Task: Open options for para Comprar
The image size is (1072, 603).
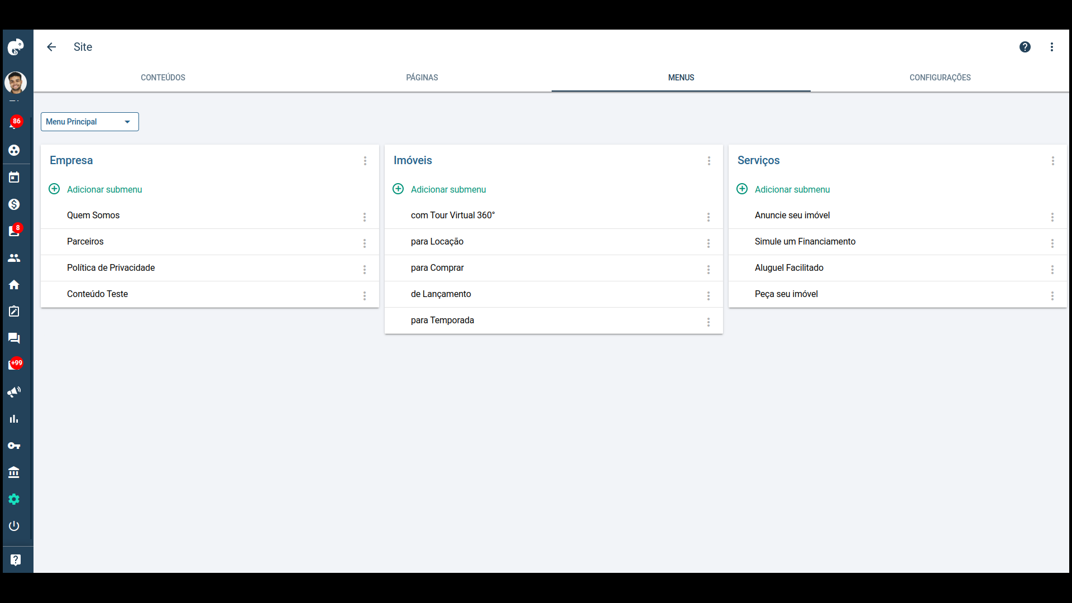Action: coord(709,270)
